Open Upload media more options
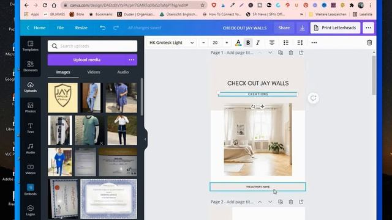This screenshot has width=392, height=220. point(132,60)
